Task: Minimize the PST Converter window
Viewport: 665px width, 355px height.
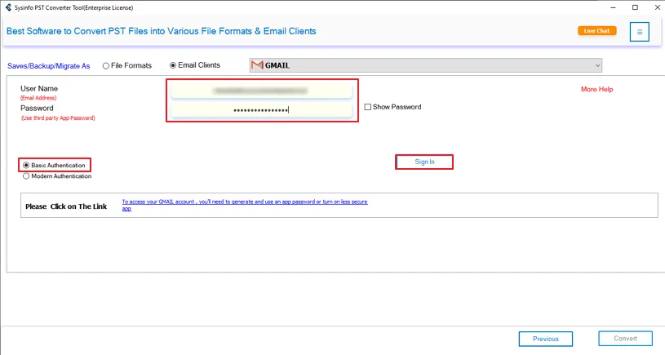Action: tap(613, 7)
